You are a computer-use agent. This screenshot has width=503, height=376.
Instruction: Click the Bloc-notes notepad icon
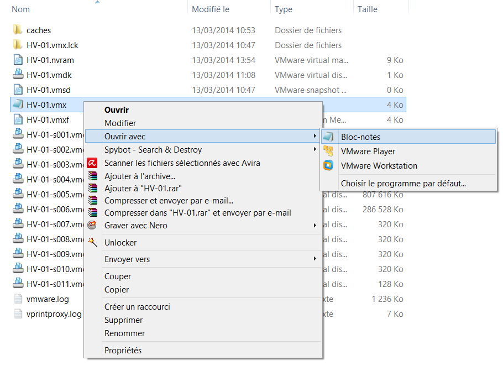point(328,137)
